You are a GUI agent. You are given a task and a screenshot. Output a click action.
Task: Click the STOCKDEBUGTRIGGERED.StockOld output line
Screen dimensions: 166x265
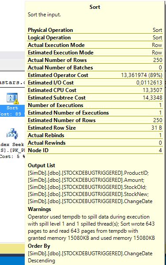tap(87, 187)
